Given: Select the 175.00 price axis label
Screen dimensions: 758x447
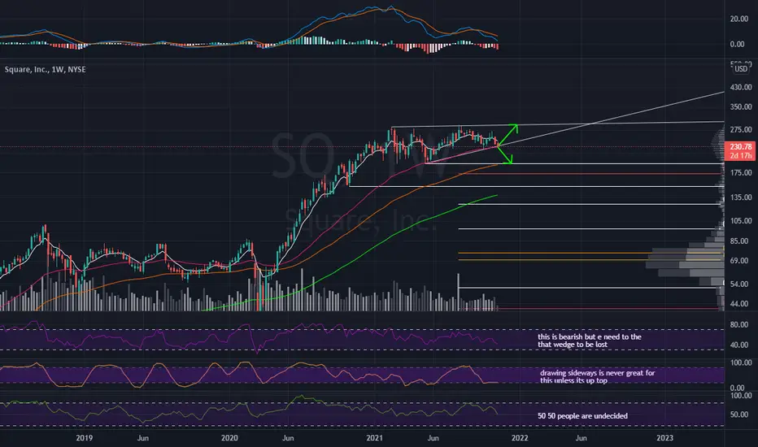Looking at the screenshot, I should click(741, 172).
